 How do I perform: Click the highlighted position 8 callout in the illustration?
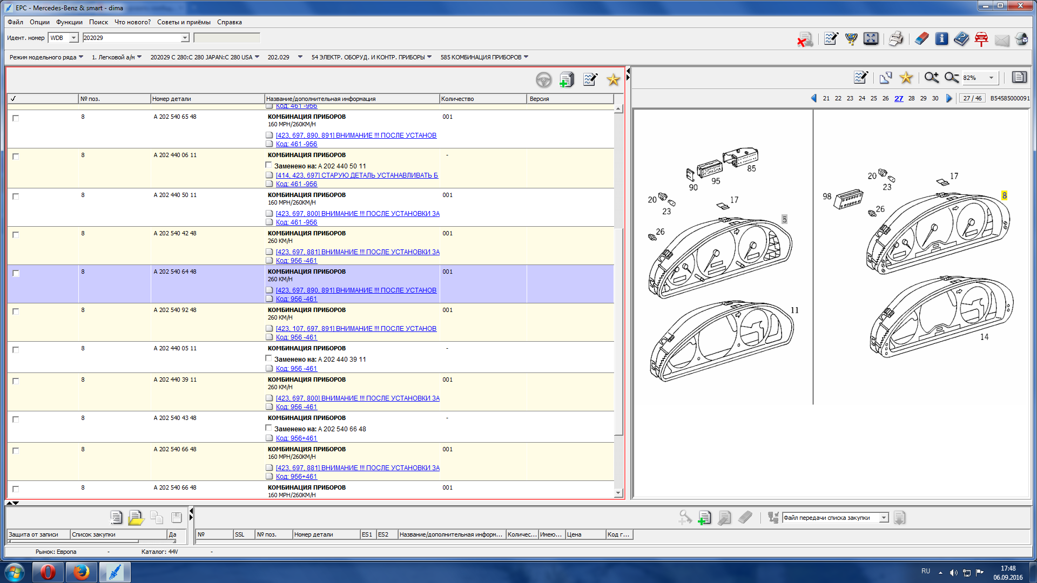coord(1005,195)
